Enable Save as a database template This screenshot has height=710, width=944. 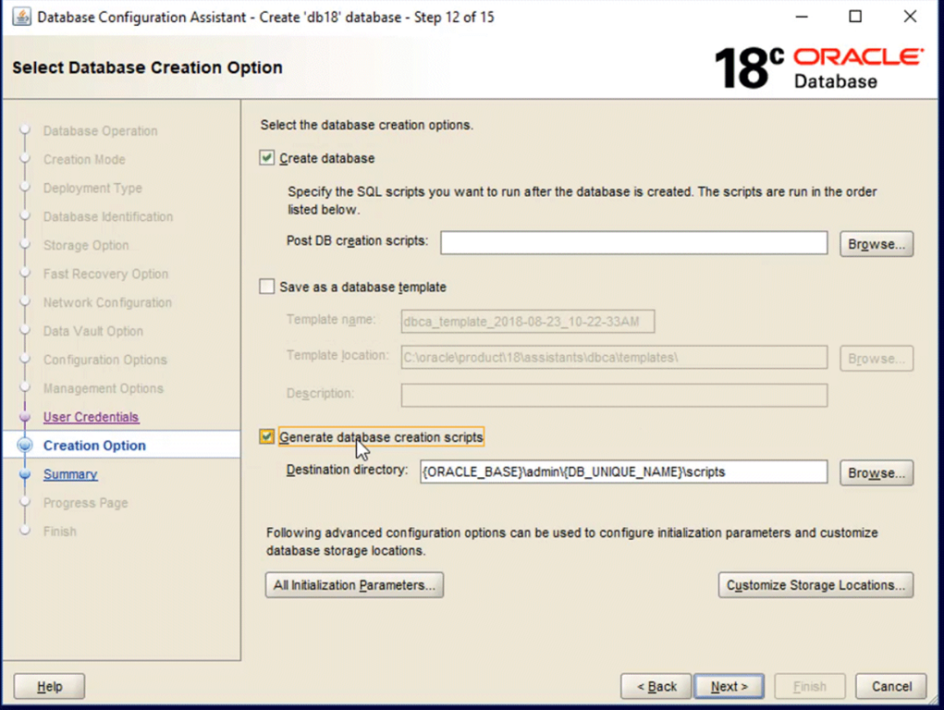(x=267, y=287)
